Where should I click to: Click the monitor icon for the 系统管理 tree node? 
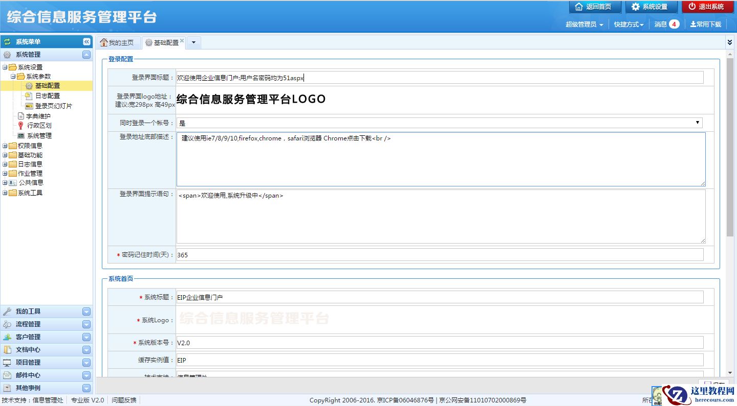[x=21, y=136]
